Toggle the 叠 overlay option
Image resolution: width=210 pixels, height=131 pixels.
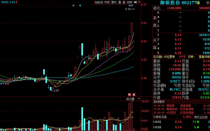tap(120, 2)
